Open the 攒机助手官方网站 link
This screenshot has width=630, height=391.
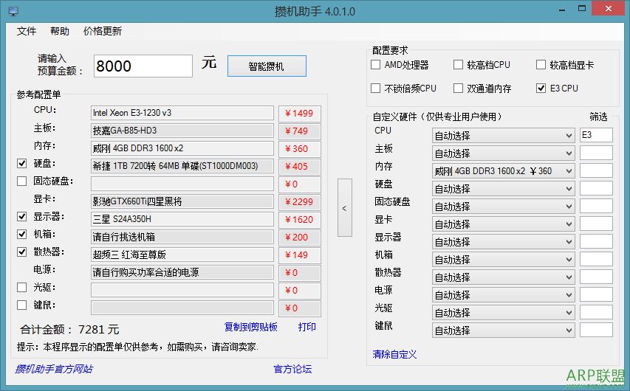click(54, 369)
